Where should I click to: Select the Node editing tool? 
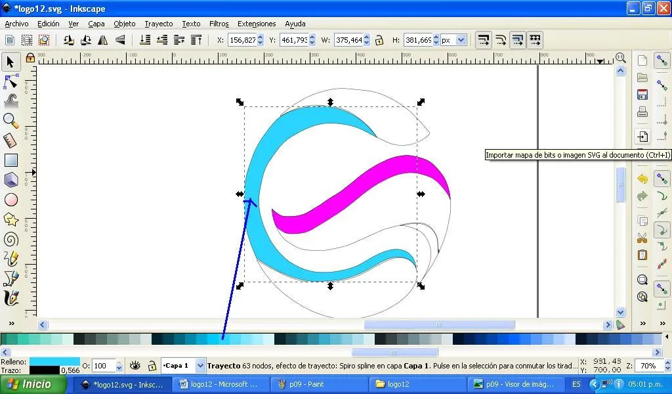pyautogui.click(x=10, y=81)
